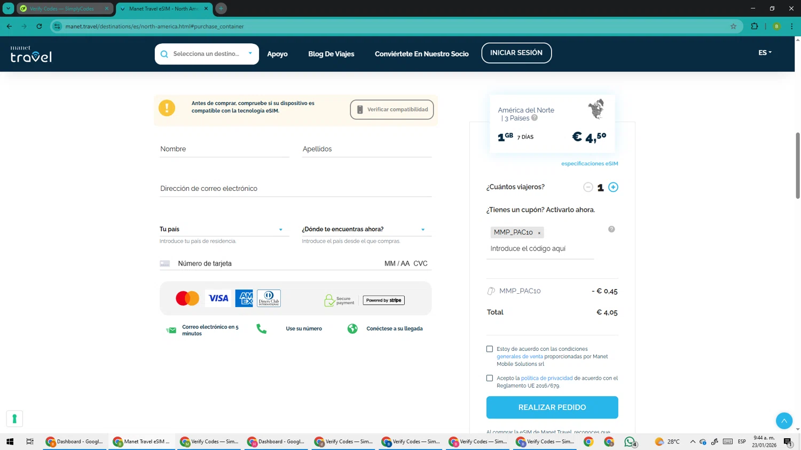
Task: Click the credit card icon in card field
Action: click(165, 264)
